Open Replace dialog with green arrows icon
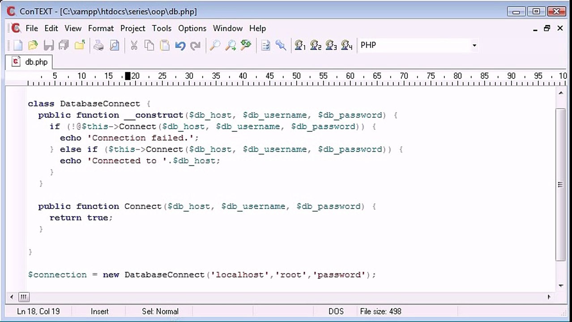Image resolution: width=572 pixels, height=322 pixels. pyautogui.click(x=246, y=45)
